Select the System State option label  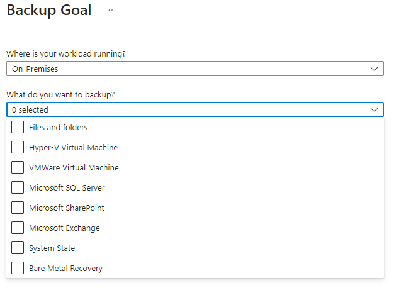point(52,248)
